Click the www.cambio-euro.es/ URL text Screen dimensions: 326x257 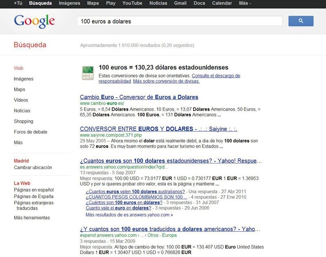pyautogui.click(x=102, y=103)
